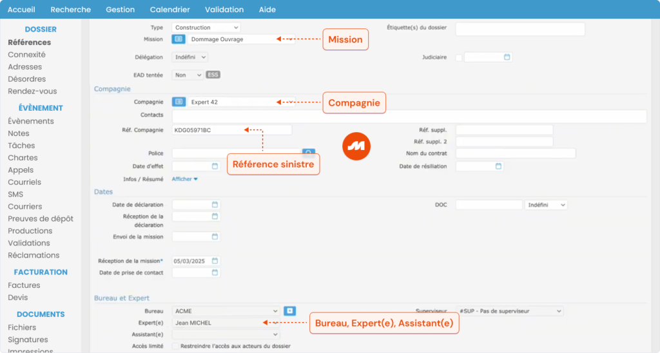Image resolution: width=660 pixels, height=353 pixels.
Task: Click the blue icon next to Bureau
Action: (x=289, y=311)
